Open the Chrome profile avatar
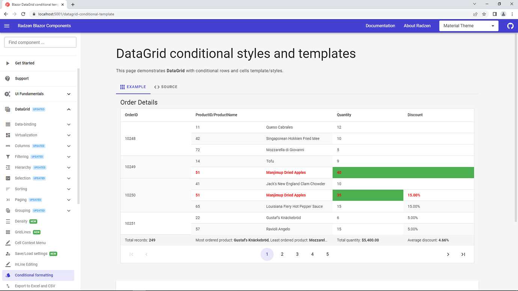518x291 pixels. point(503,14)
